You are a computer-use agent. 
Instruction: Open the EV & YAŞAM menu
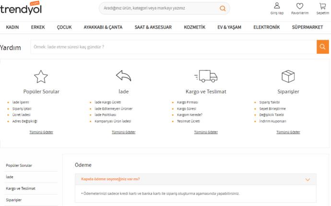pos(229,27)
